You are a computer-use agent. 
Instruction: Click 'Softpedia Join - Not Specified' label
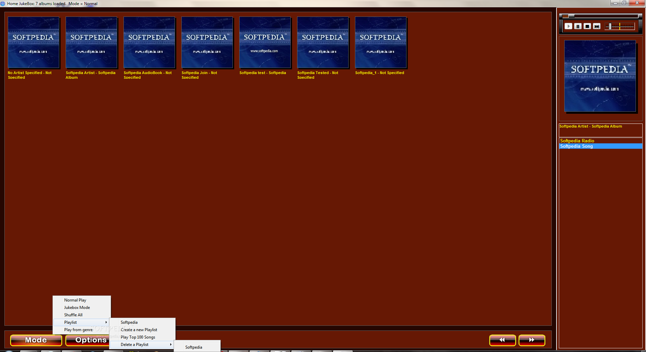pos(199,75)
